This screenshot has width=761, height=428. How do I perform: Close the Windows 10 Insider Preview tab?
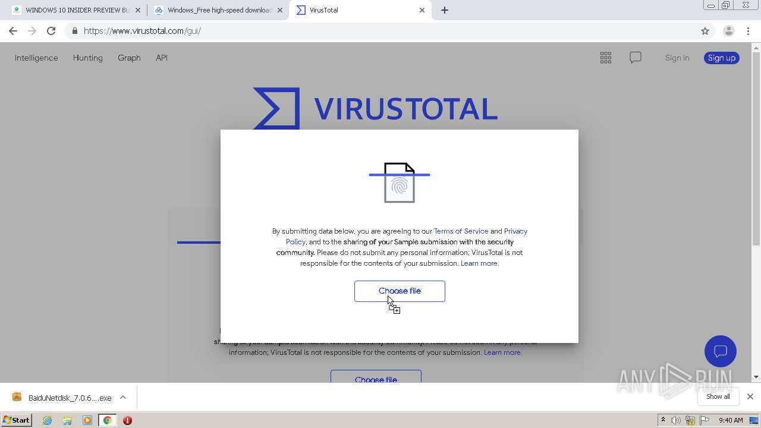click(x=138, y=10)
